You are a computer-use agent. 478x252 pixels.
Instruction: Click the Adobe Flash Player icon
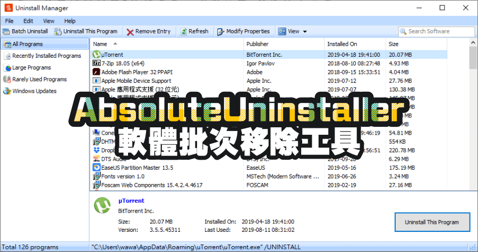coord(96,72)
